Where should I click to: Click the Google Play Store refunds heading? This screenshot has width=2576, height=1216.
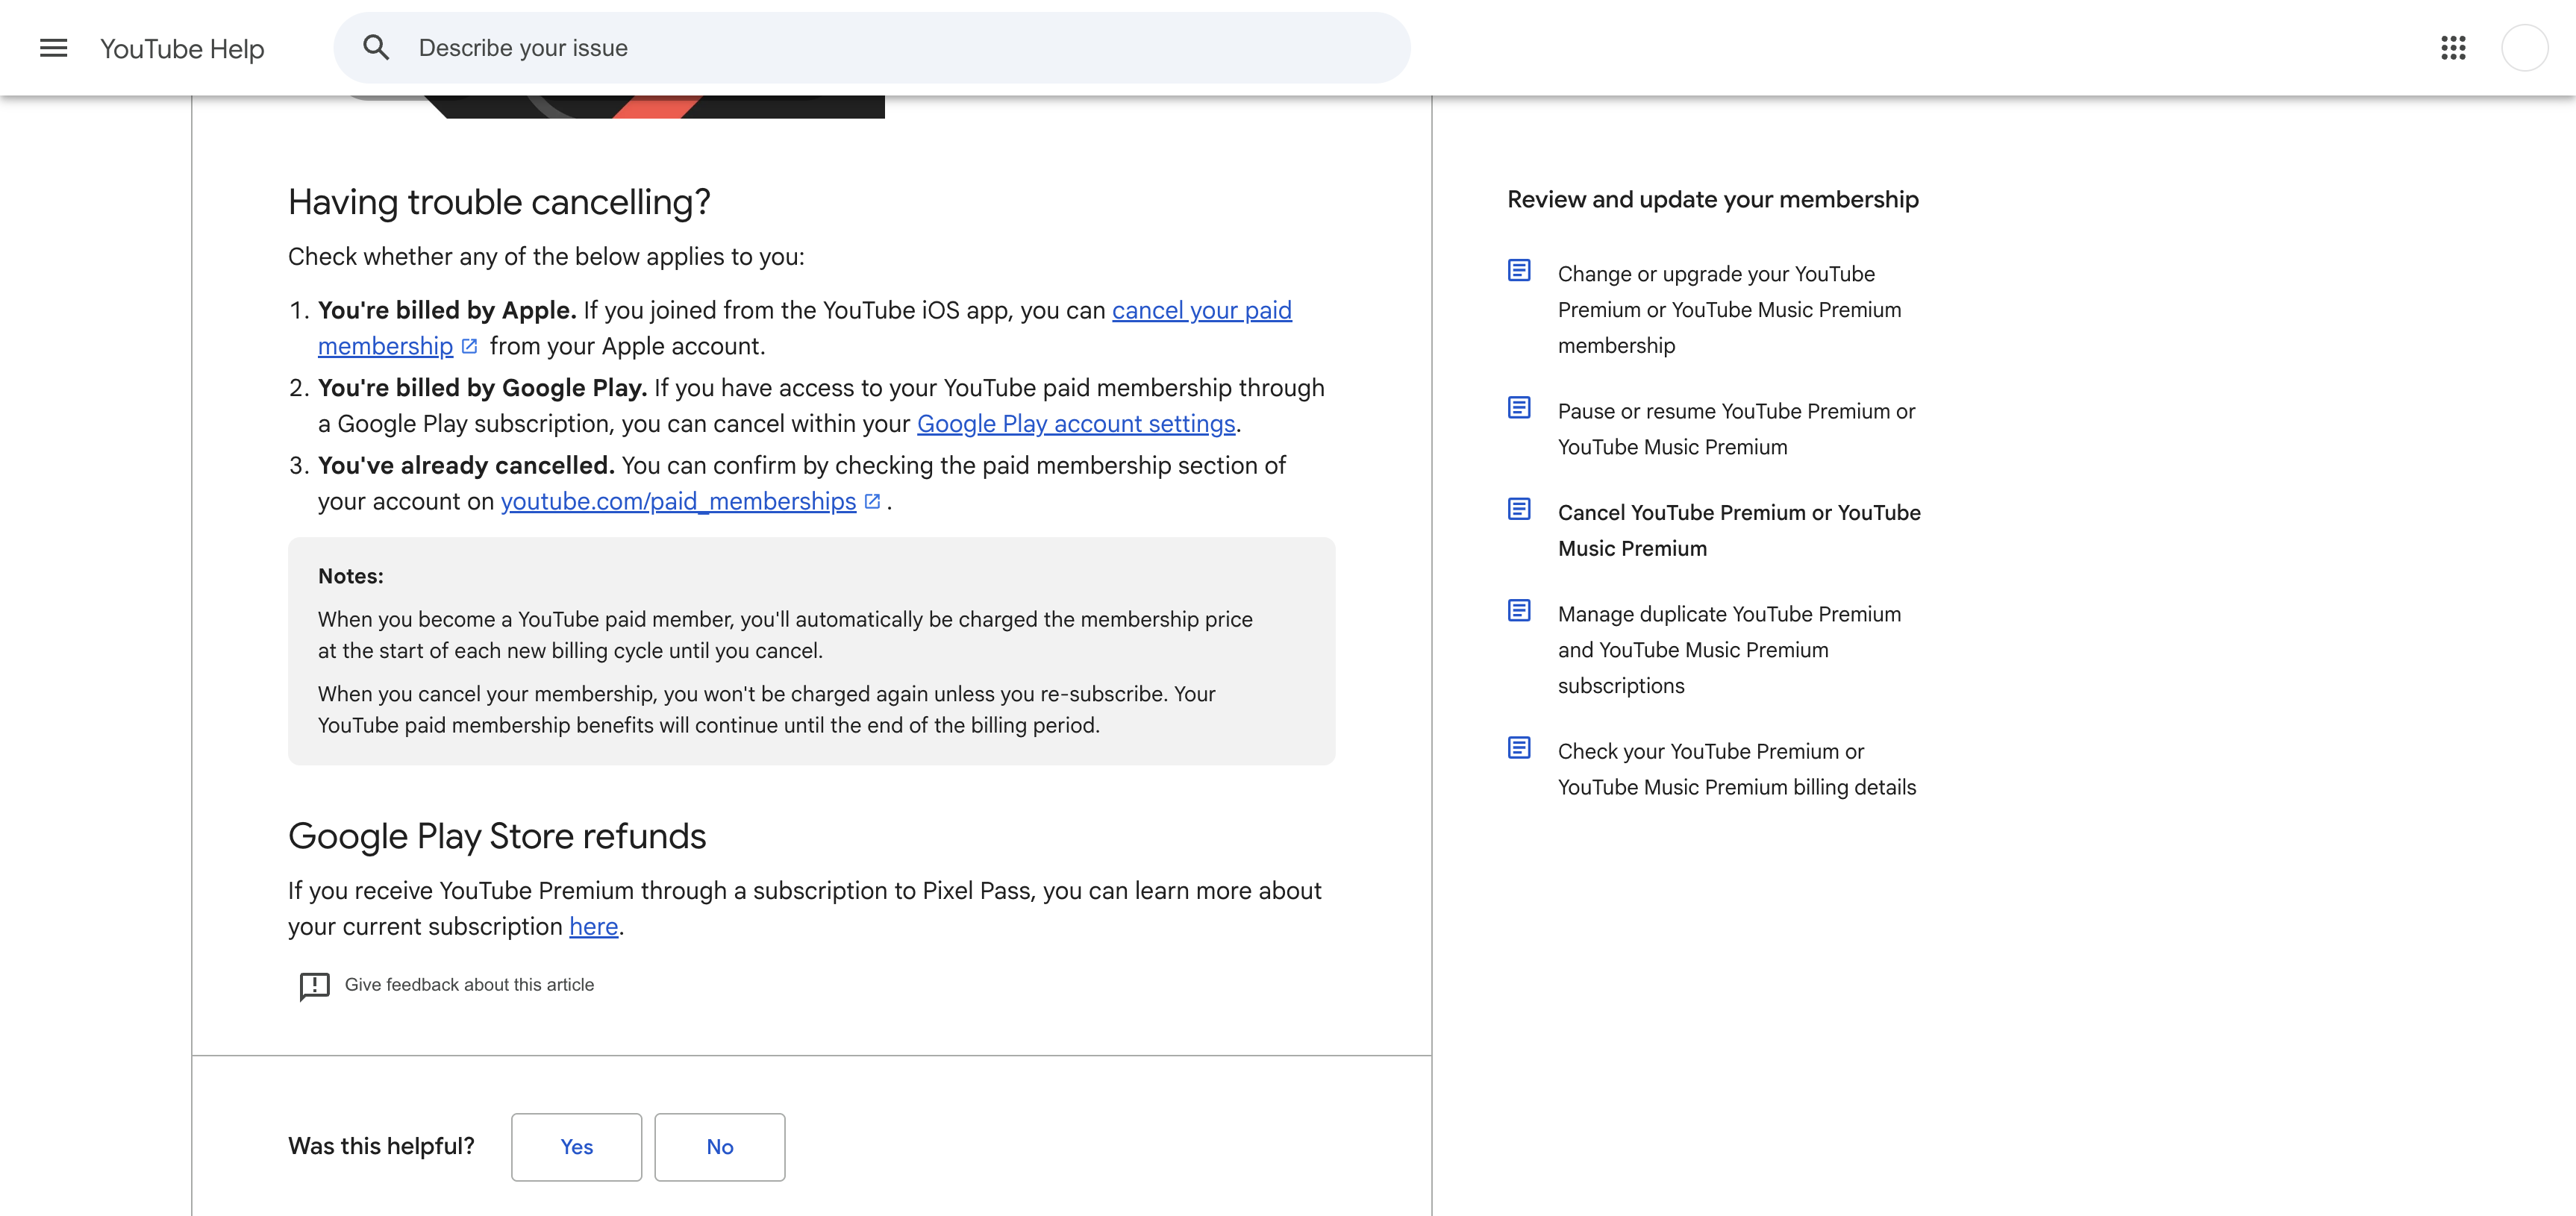[497, 836]
